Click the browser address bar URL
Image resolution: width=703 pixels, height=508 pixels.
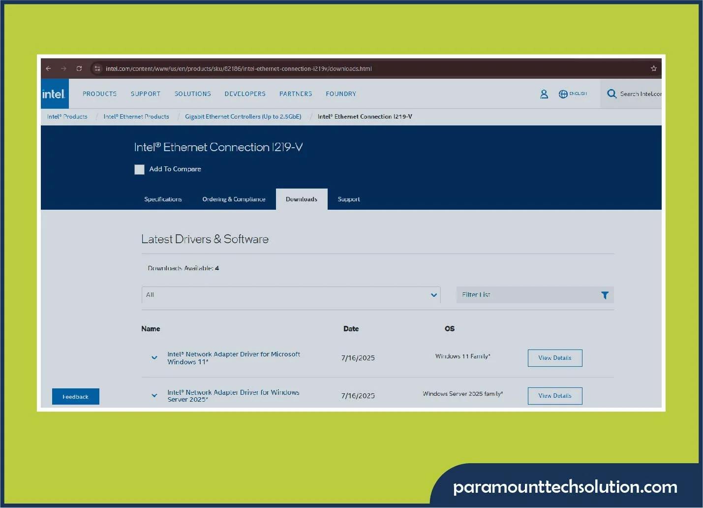(x=239, y=68)
